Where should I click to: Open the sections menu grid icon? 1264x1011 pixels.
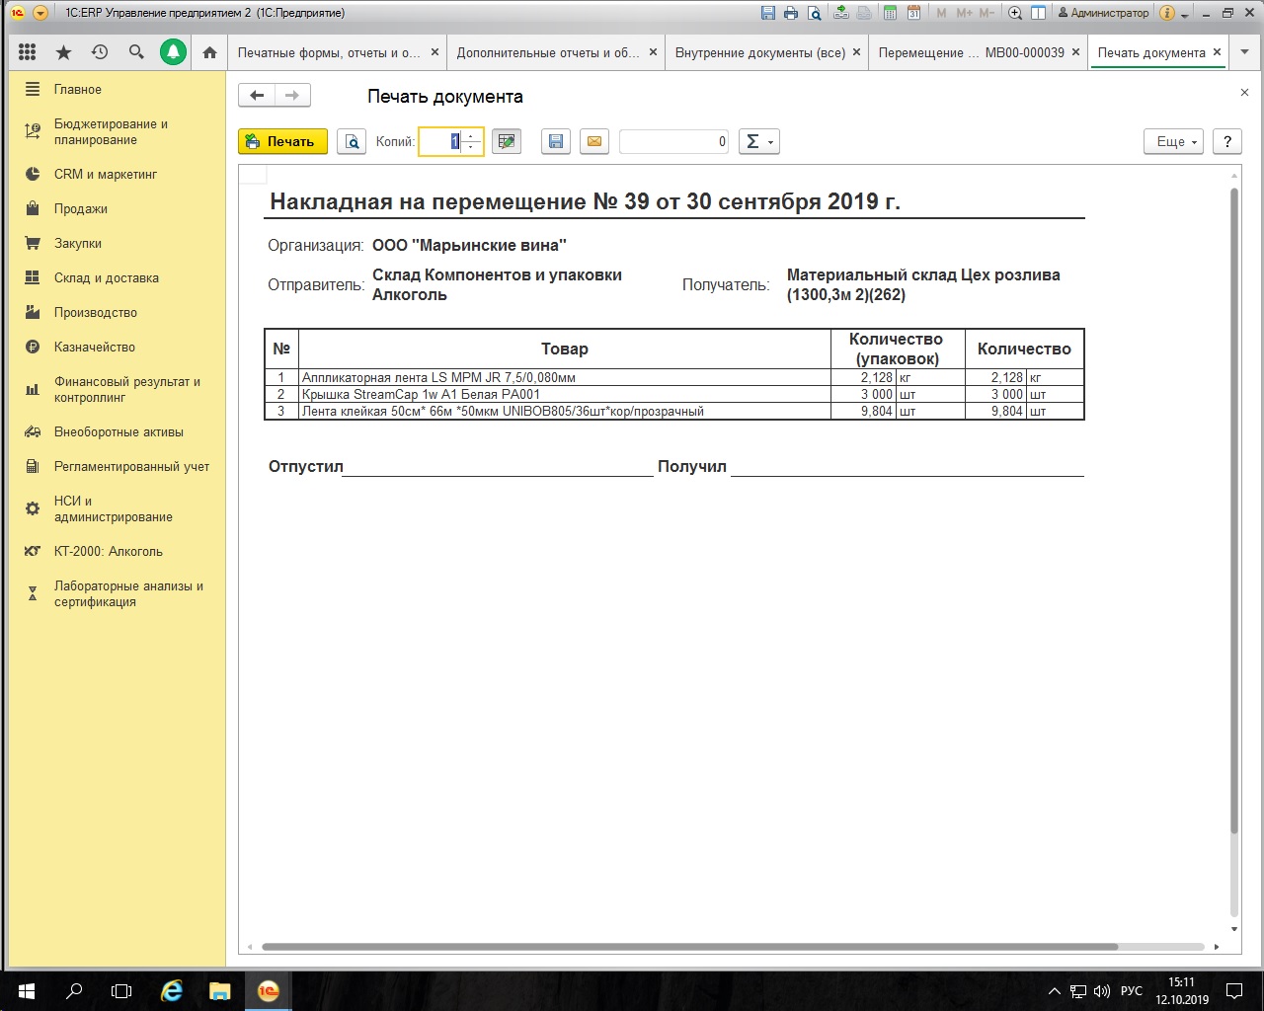[x=27, y=52]
